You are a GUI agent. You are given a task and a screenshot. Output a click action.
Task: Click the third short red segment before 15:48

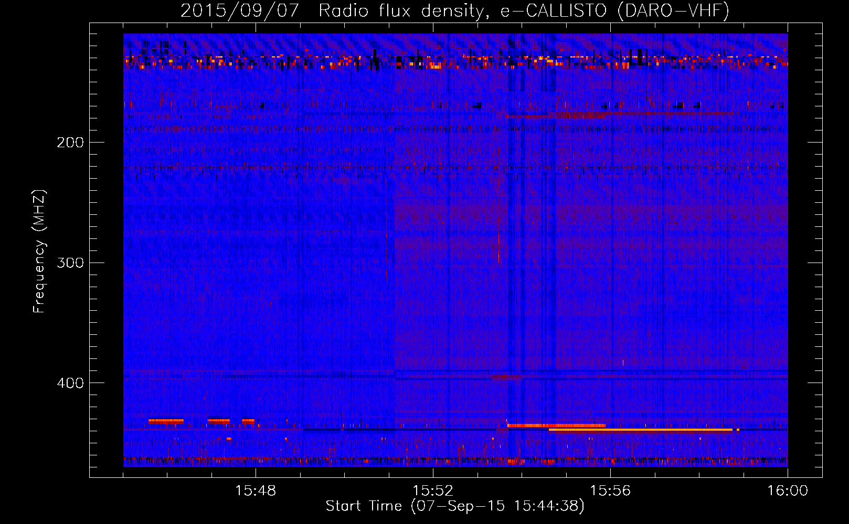coord(248,421)
